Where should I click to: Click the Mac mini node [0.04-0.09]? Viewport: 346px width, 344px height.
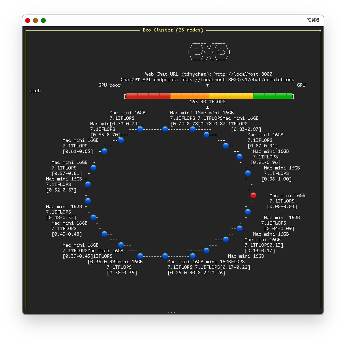point(248,212)
